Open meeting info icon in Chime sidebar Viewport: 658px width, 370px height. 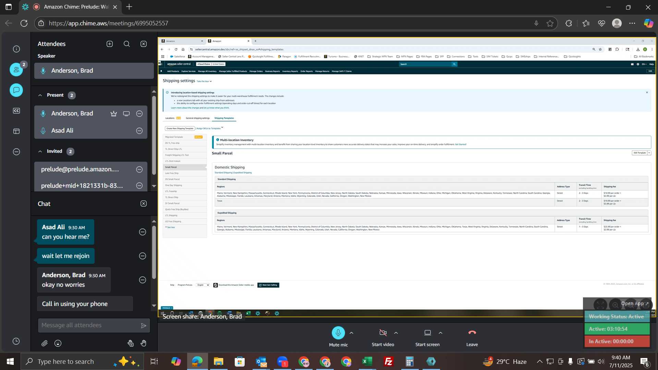tap(16, 49)
